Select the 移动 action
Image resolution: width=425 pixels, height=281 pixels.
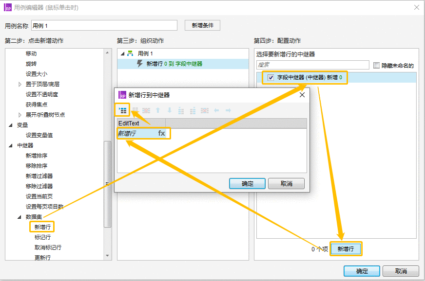click(31, 53)
